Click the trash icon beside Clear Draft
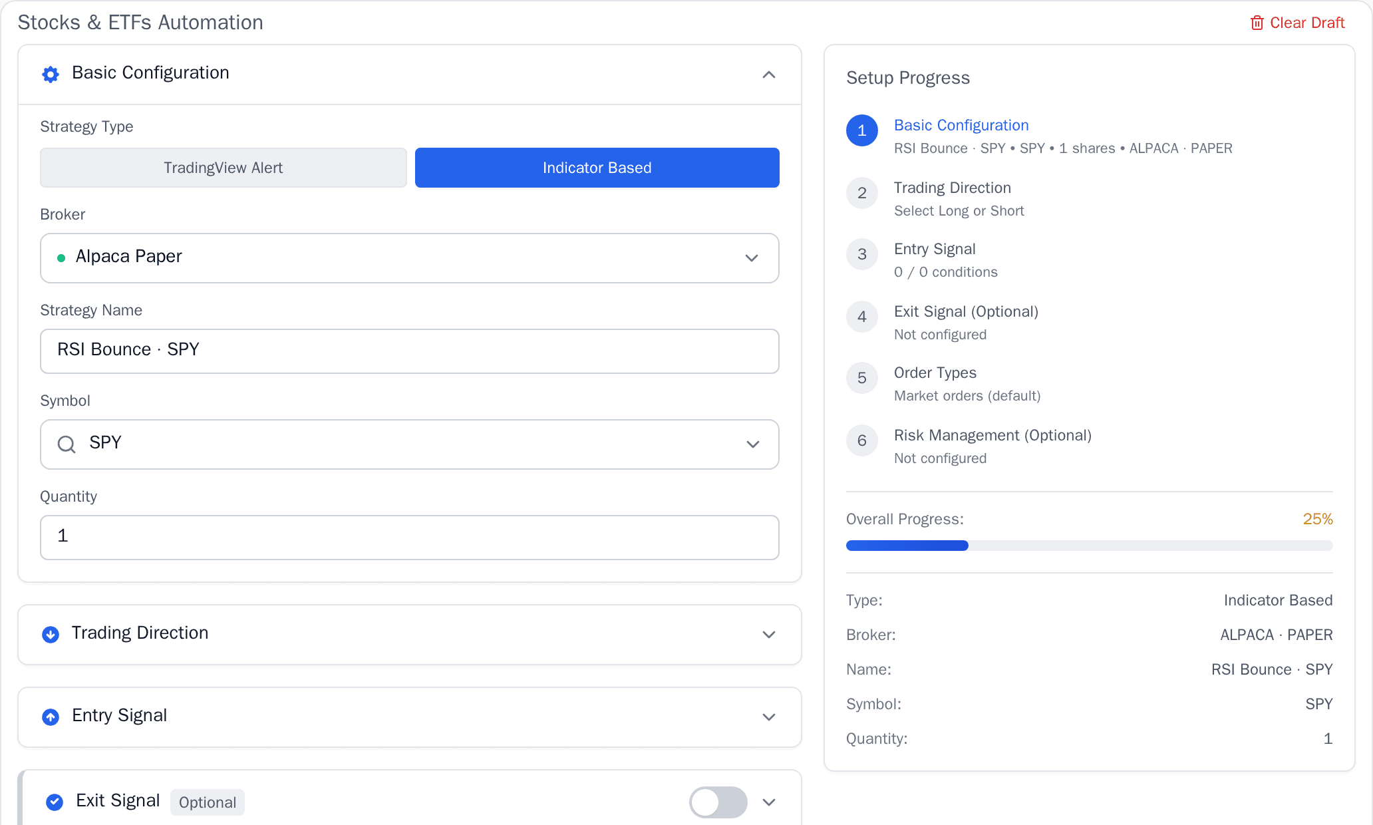 coord(1257,23)
